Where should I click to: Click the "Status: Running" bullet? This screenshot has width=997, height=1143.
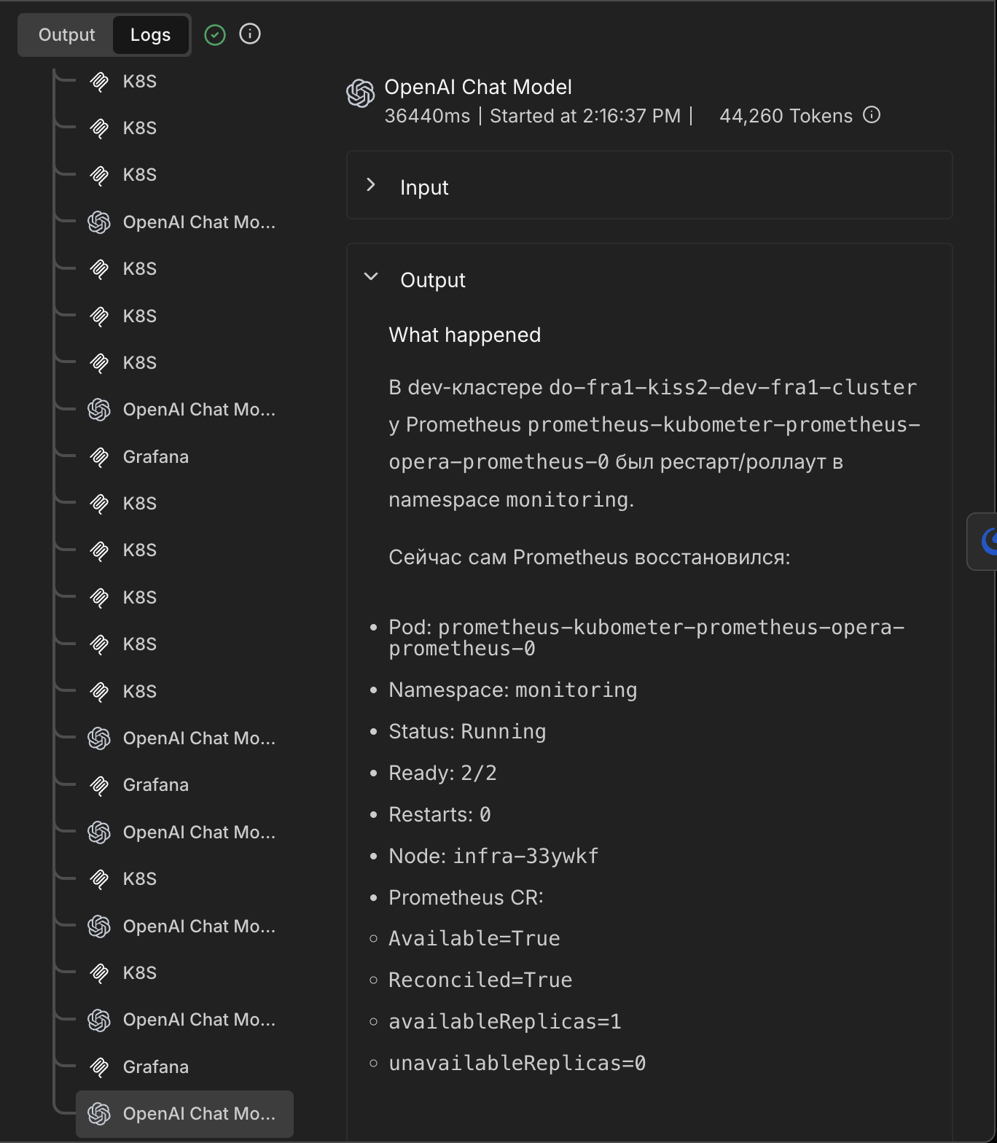coord(467,732)
